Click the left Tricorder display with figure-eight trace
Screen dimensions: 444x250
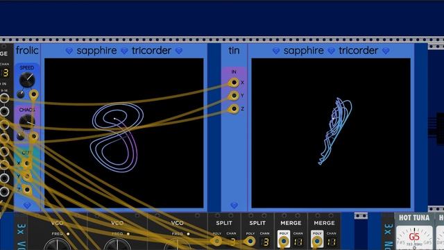click(124, 133)
